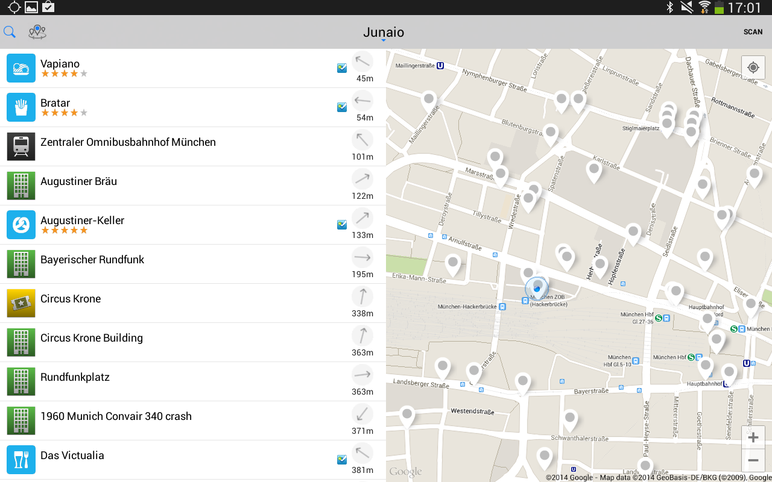Toggle the Augustiner-Keller check-in badge
The image size is (772, 482).
coord(342,225)
